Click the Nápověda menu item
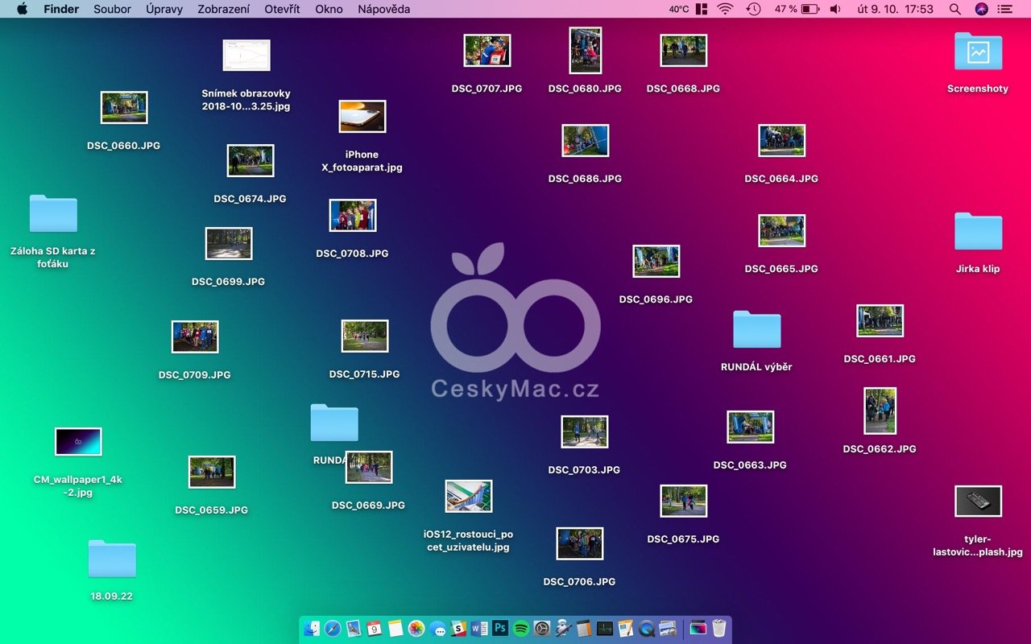This screenshot has width=1031, height=644. click(x=383, y=9)
